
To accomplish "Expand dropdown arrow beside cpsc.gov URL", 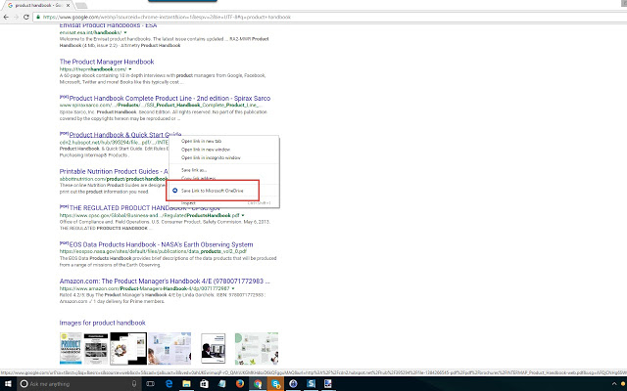I will coord(243,215).
